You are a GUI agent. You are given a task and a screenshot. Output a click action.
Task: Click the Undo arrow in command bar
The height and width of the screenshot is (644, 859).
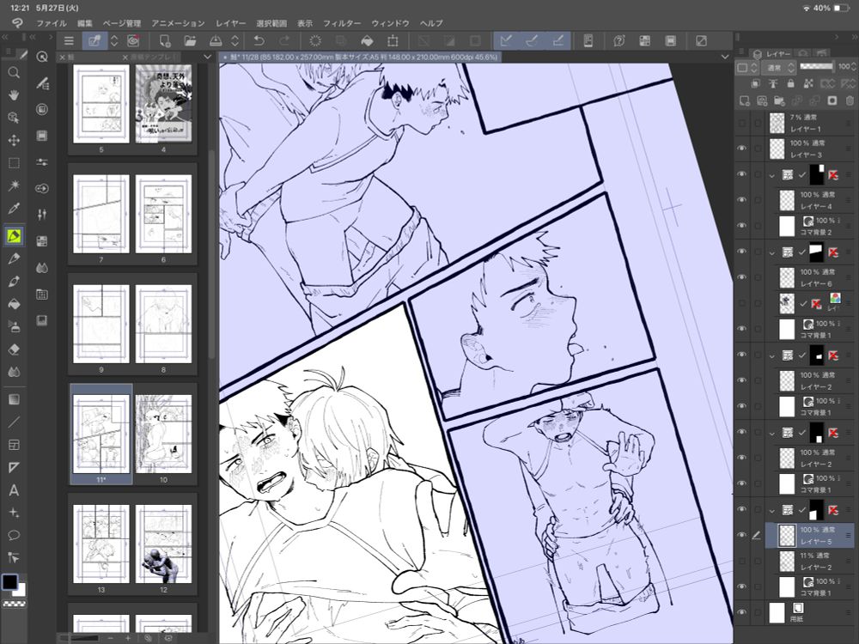pyautogui.click(x=259, y=41)
